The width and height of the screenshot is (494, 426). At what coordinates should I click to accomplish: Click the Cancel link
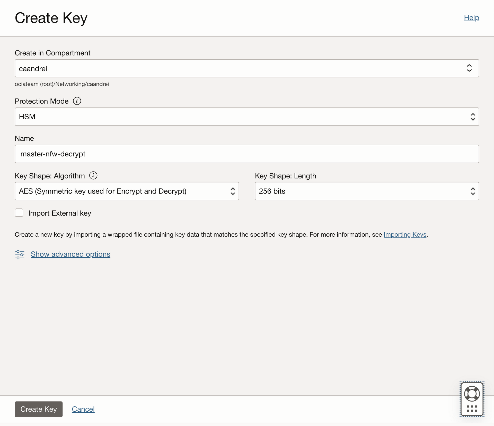[83, 409]
